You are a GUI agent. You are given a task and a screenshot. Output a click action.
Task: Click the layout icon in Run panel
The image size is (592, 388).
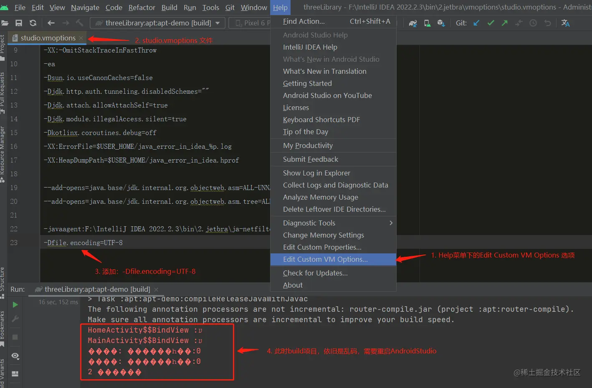coord(15,374)
